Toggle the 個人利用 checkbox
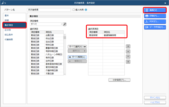 [74, 10]
